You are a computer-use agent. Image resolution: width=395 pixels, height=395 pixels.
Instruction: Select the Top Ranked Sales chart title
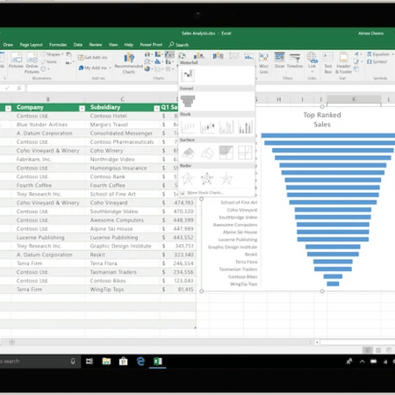[x=322, y=119]
